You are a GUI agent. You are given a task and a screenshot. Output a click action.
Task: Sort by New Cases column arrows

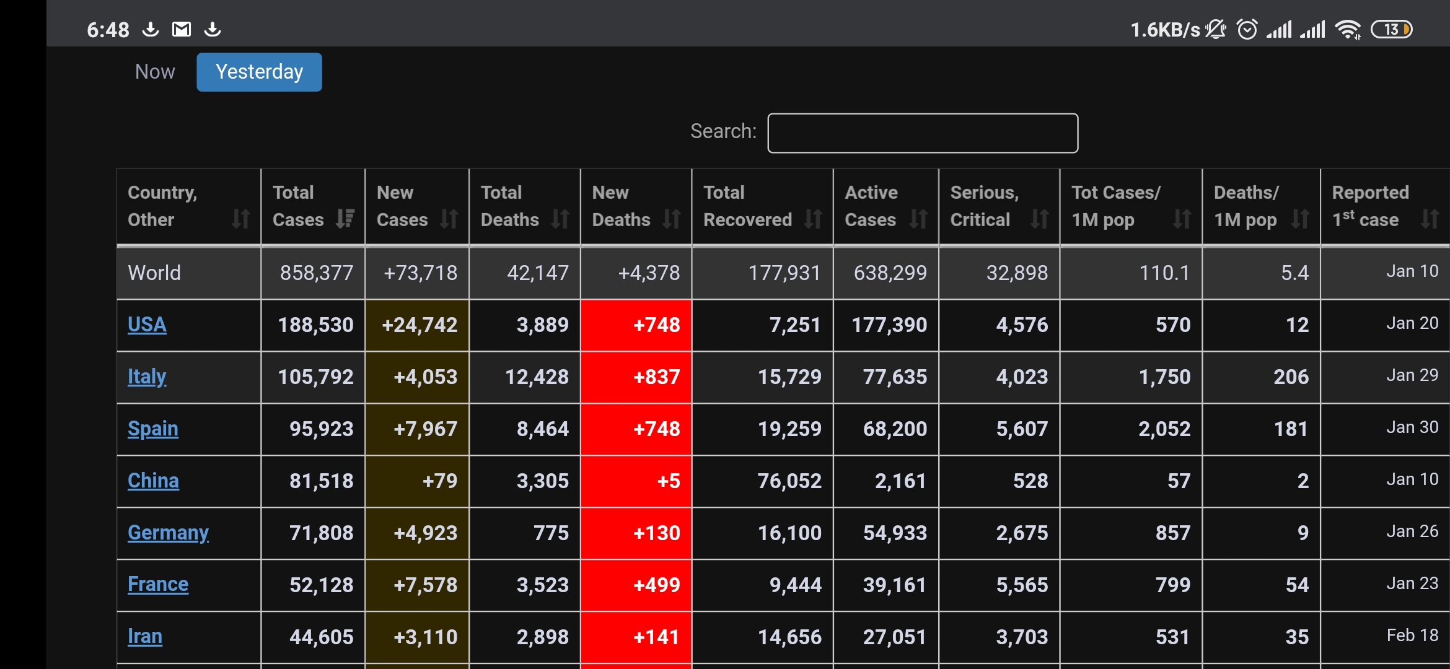pyautogui.click(x=449, y=219)
